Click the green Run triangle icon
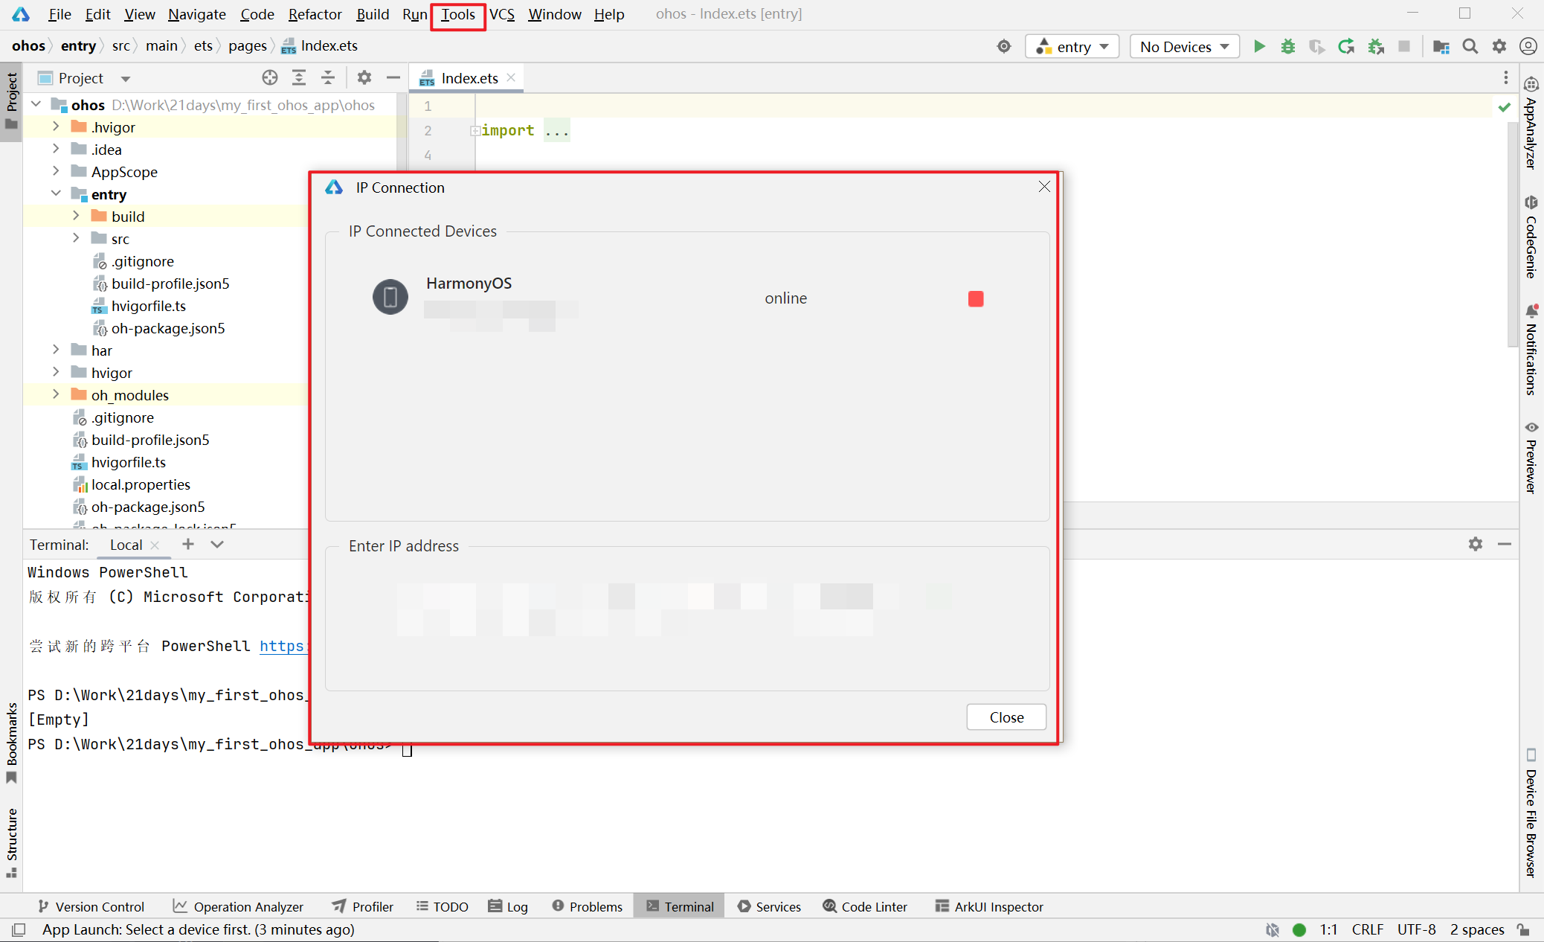The height and width of the screenshot is (942, 1544). pos(1259,47)
